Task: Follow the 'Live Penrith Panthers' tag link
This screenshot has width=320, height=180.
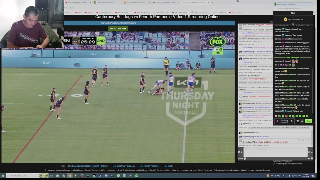Action: coord(149,166)
